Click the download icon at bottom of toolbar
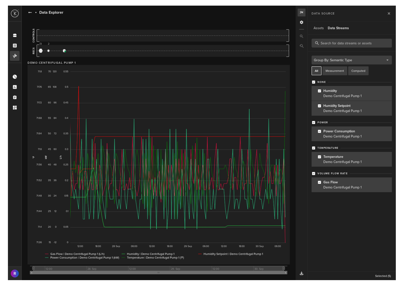 pos(301,273)
